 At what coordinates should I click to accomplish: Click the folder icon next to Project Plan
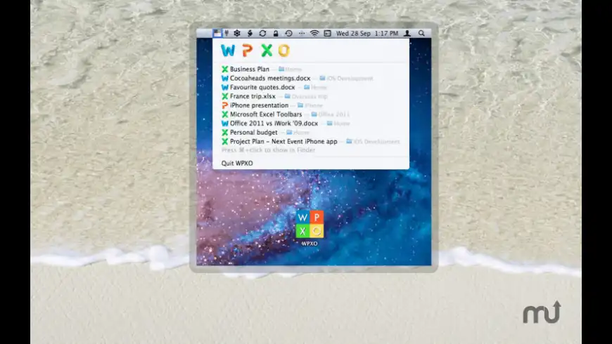tap(349, 141)
